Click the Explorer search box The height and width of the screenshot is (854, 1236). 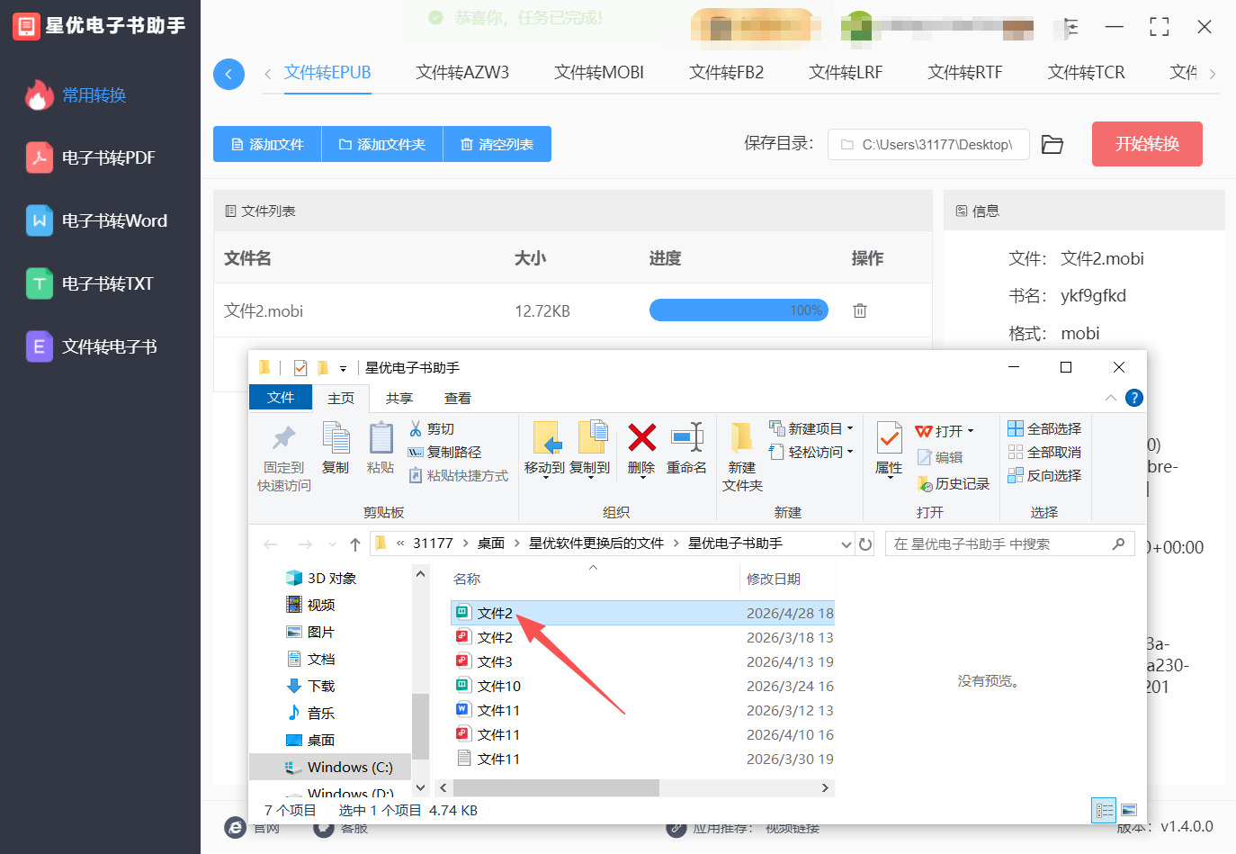click(x=1010, y=544)
